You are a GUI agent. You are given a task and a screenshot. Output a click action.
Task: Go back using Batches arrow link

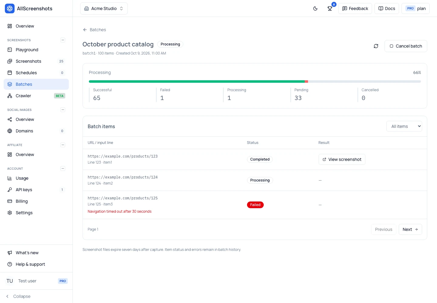point(94,30)
